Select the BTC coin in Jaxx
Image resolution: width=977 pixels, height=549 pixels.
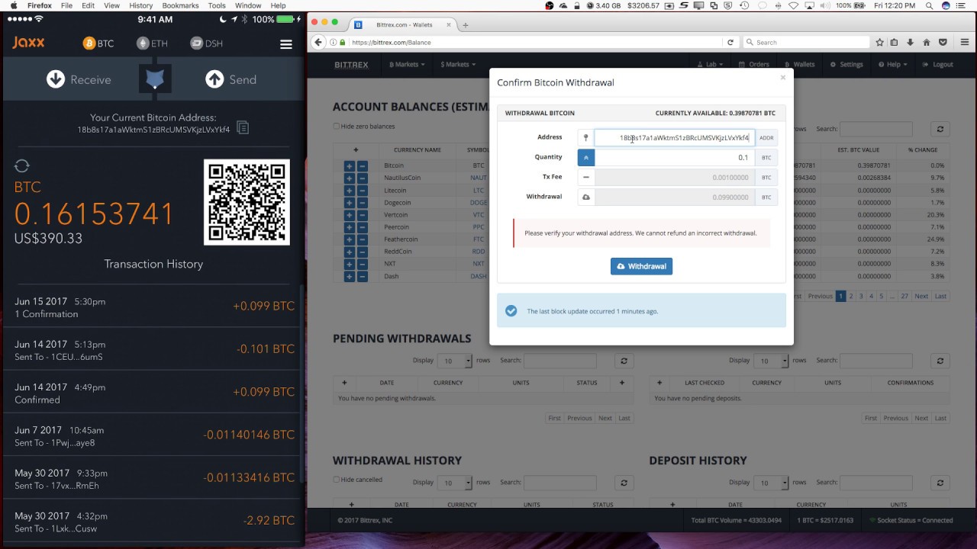click(98, 43)
